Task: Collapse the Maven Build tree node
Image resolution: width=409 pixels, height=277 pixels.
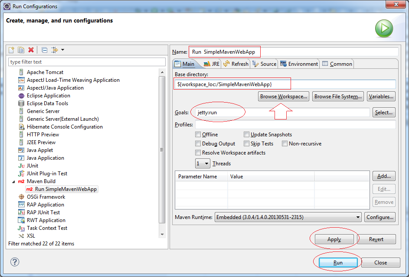Action: 13,182
